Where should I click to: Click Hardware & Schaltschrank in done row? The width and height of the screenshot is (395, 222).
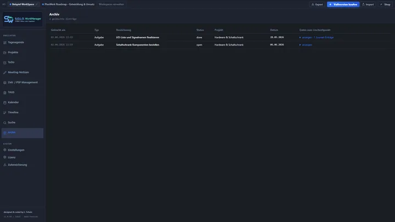click(x=229, y=37)
